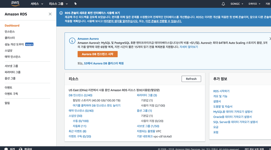The width and height of the screenshot is (271, 150).
Task: Click S3에서 Aurora DB 클러스터 복원 link
Action: point(104,63)
